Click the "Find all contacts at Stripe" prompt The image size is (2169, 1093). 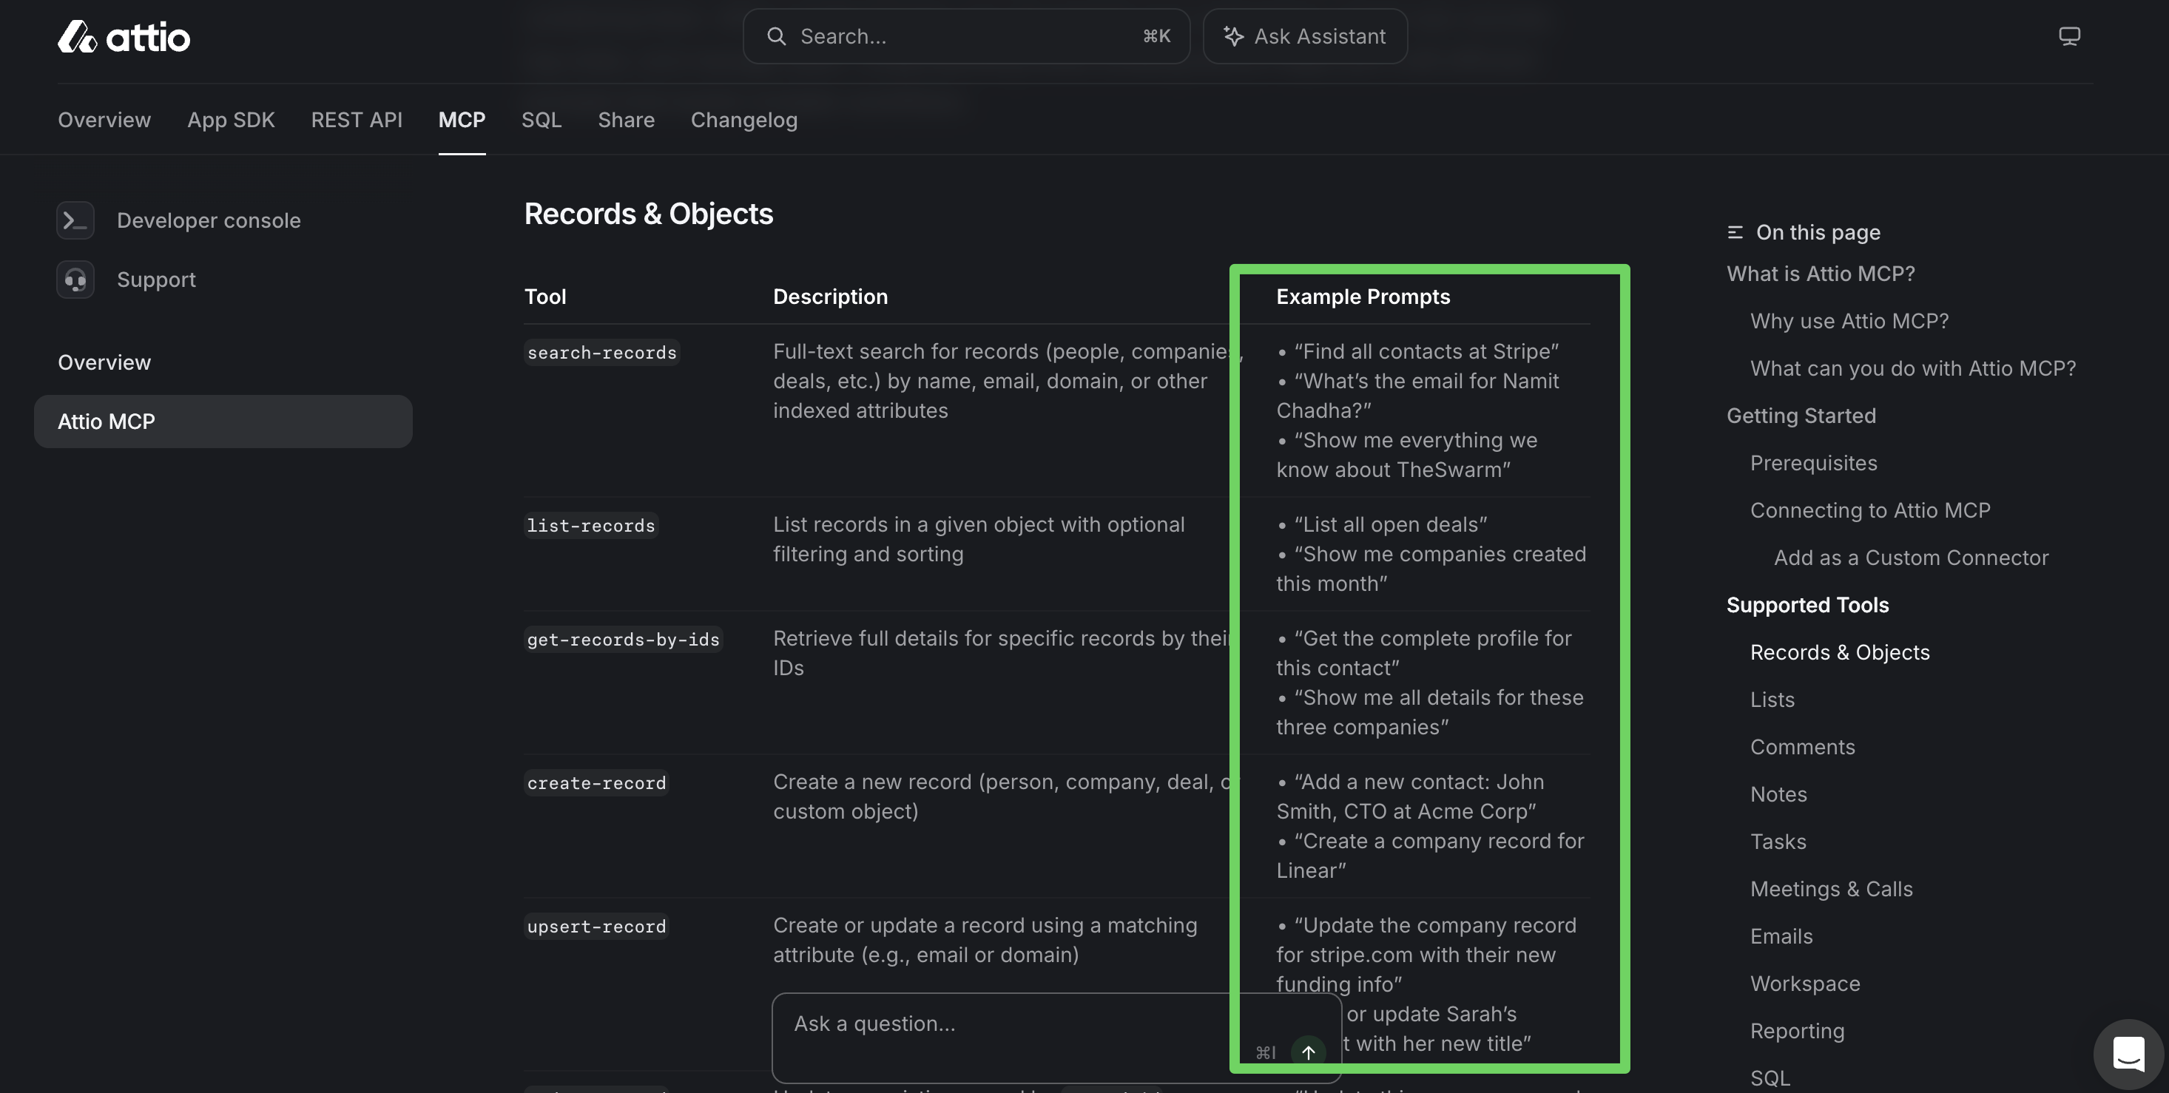[1426, 351]
